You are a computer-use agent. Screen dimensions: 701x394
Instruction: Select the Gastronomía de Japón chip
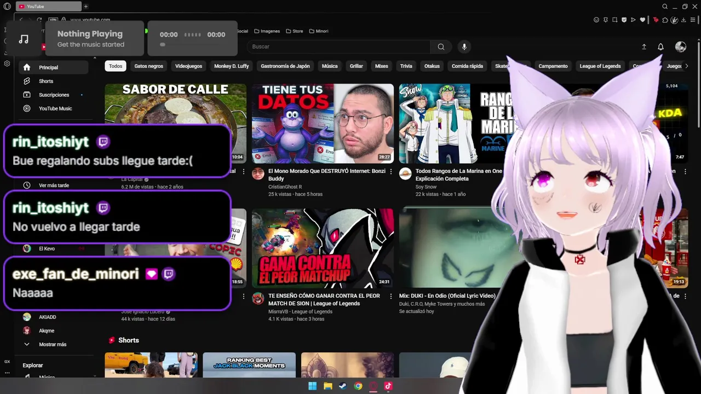[x=285, y=66]
